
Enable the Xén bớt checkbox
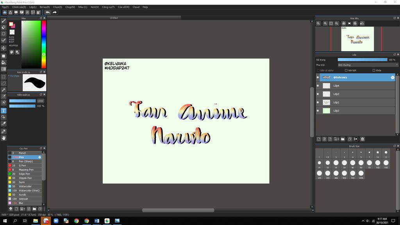tap(346, 70)
